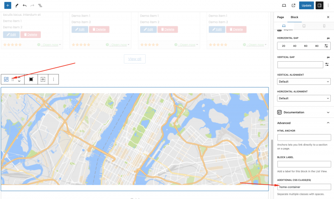Image resolution: width=334 pixels, height=199 pixels.
Task: Toggle custom size for Horizontal Gap
Action: pos(327,46)
